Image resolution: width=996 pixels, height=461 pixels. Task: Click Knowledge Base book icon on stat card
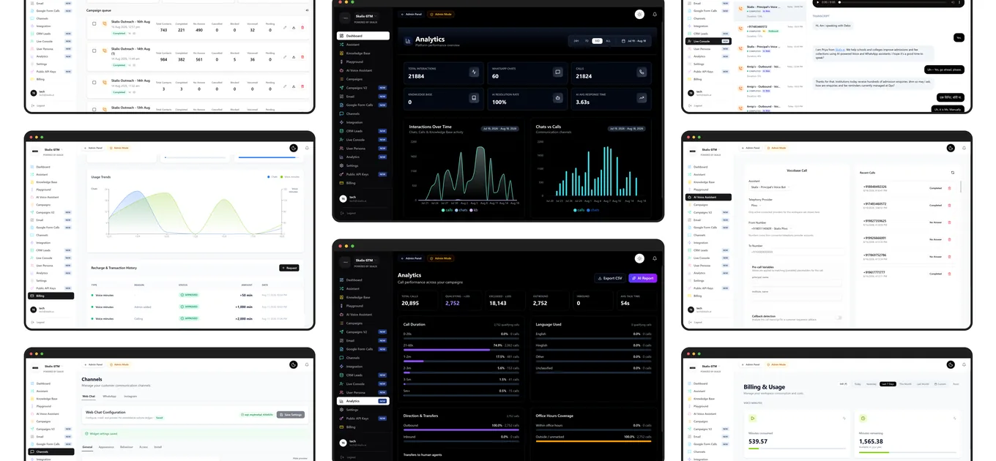coord(475,98)
